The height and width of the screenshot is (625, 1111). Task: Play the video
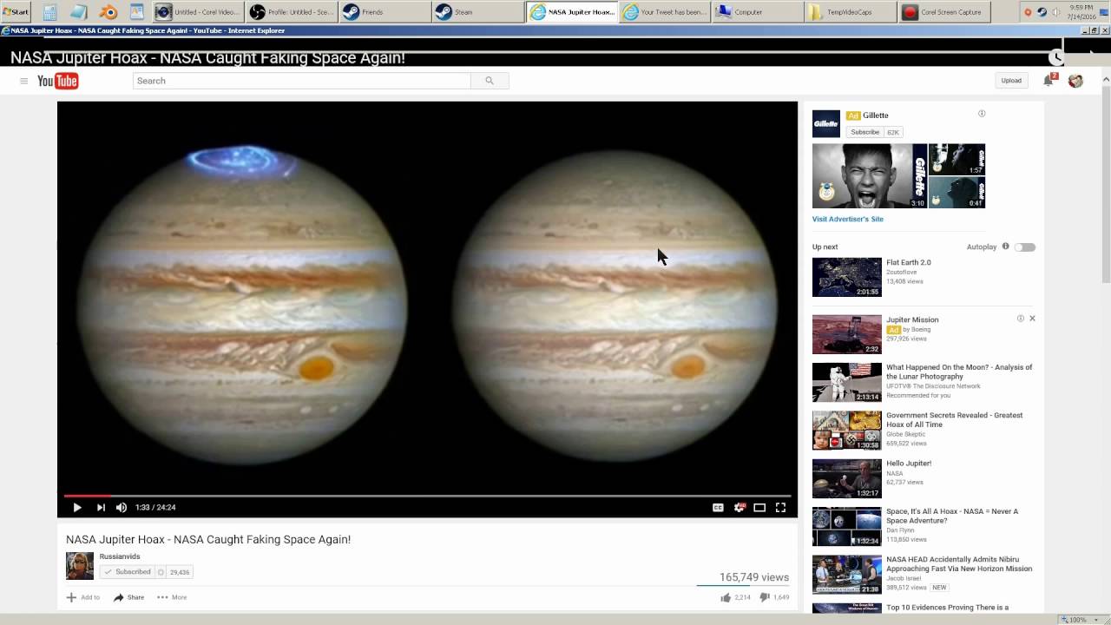76,508
